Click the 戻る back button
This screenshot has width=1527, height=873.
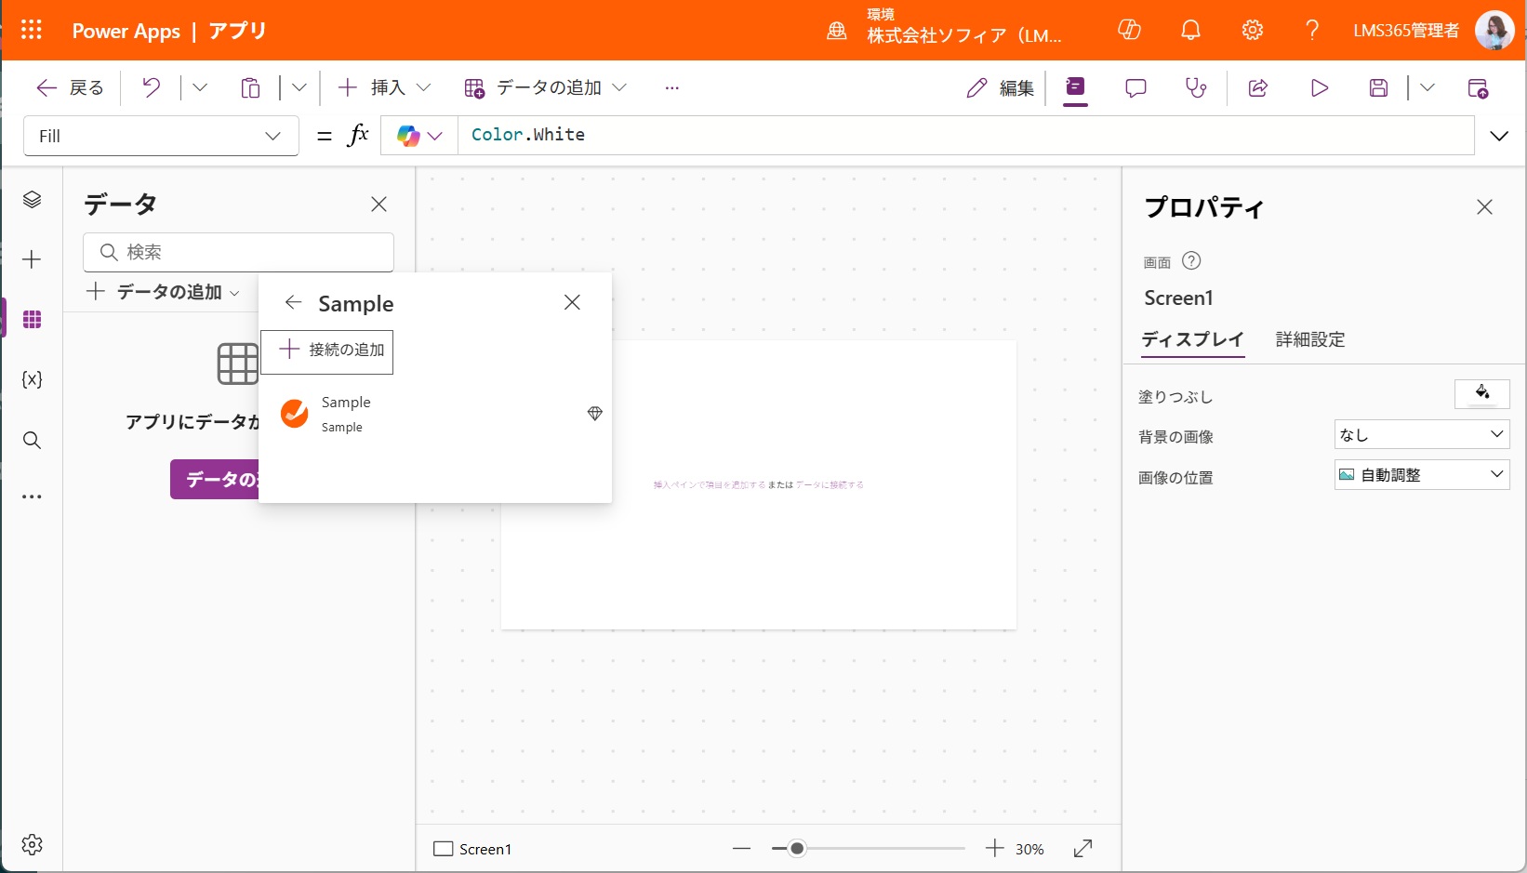pos(70,87)
